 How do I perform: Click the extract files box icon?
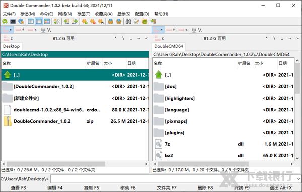[119, 21]
